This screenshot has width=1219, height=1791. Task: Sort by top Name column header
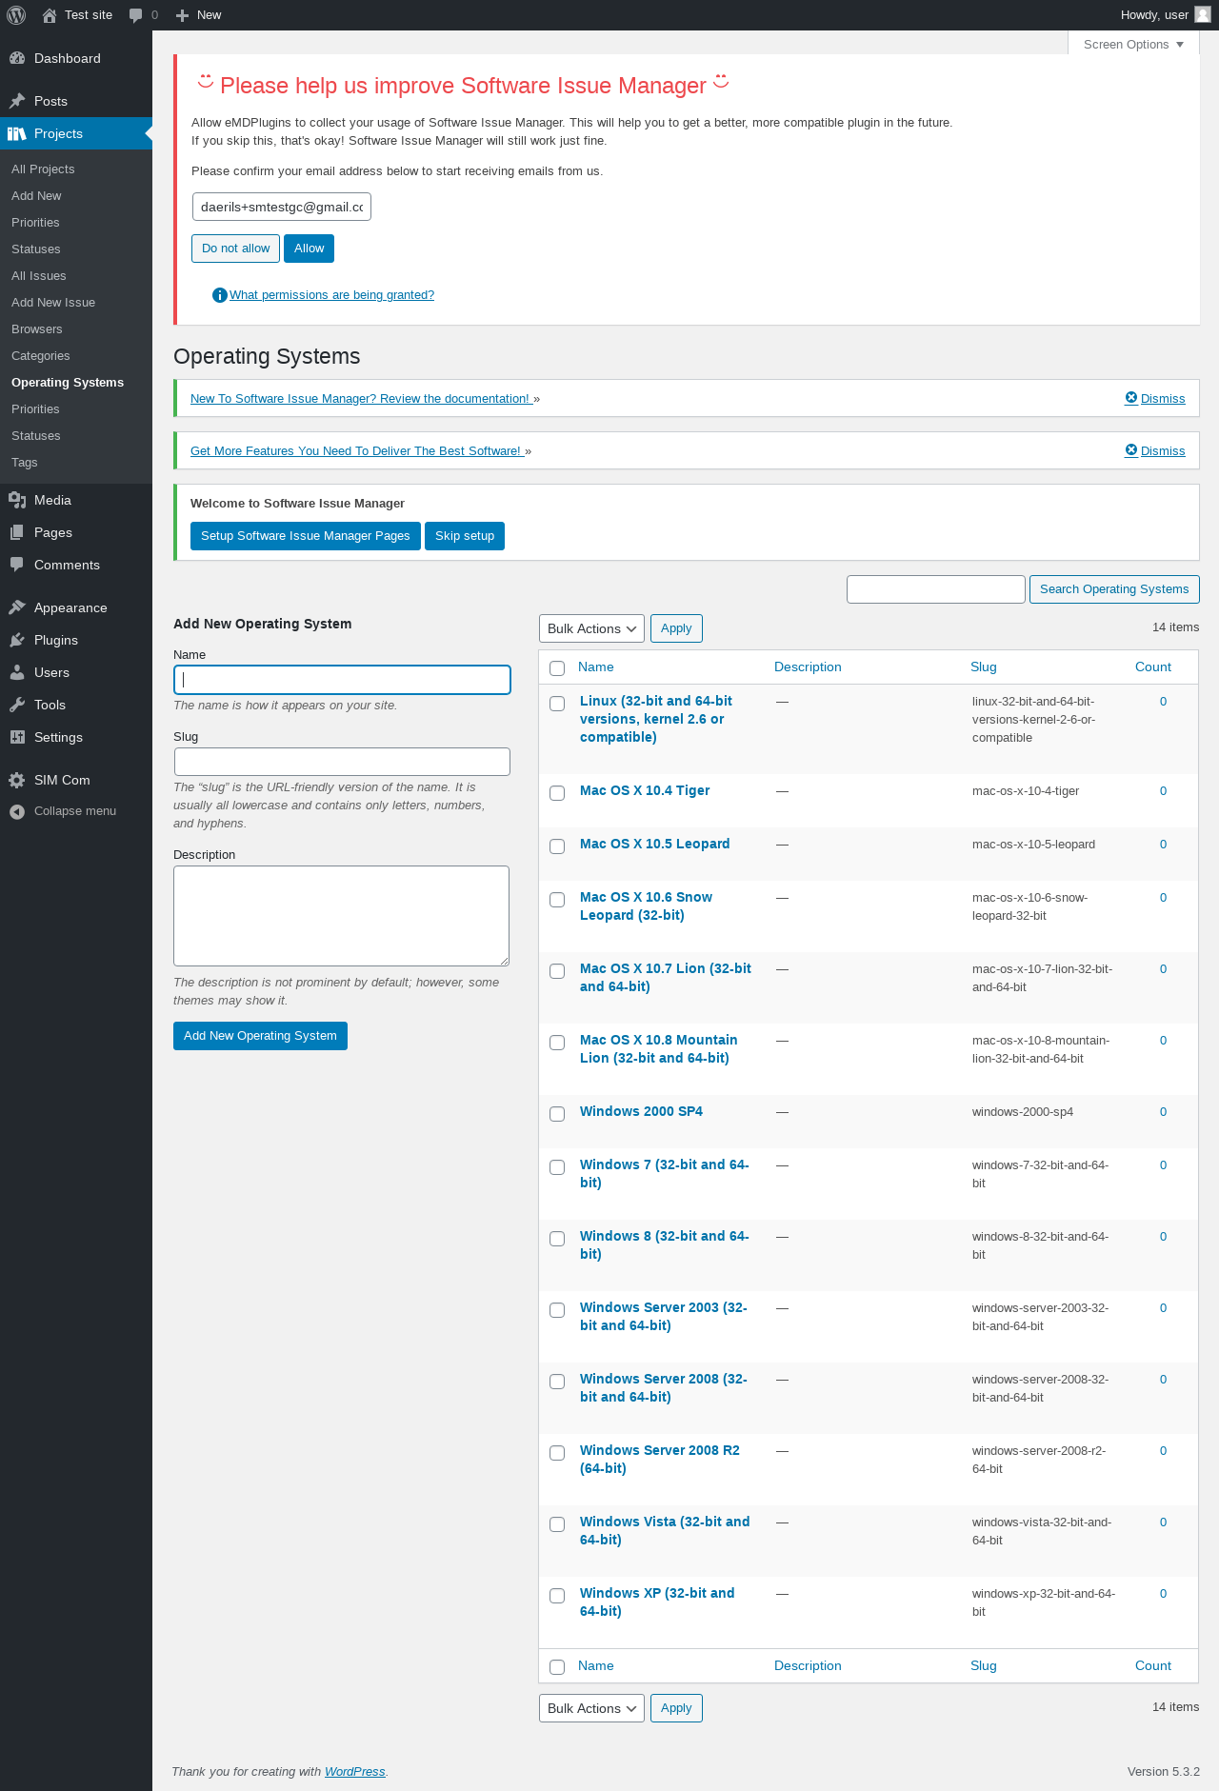tap(595, 667)
